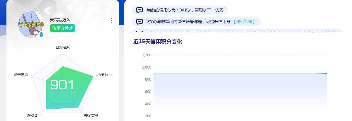Screen dimensions: 352x121
Task: Click chat icon beside WeChat binding message
Action: (140, 22)
